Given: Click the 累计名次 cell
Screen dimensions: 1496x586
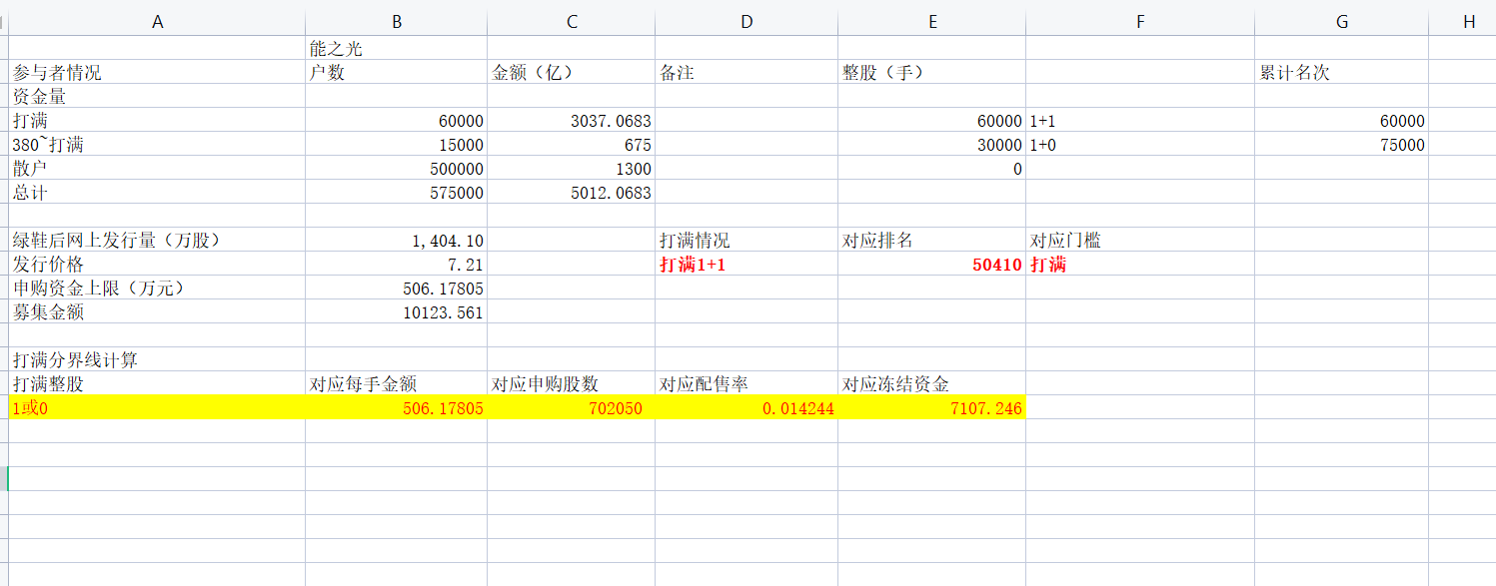Looking at the screenshot, I should (x=1342, y=72).
